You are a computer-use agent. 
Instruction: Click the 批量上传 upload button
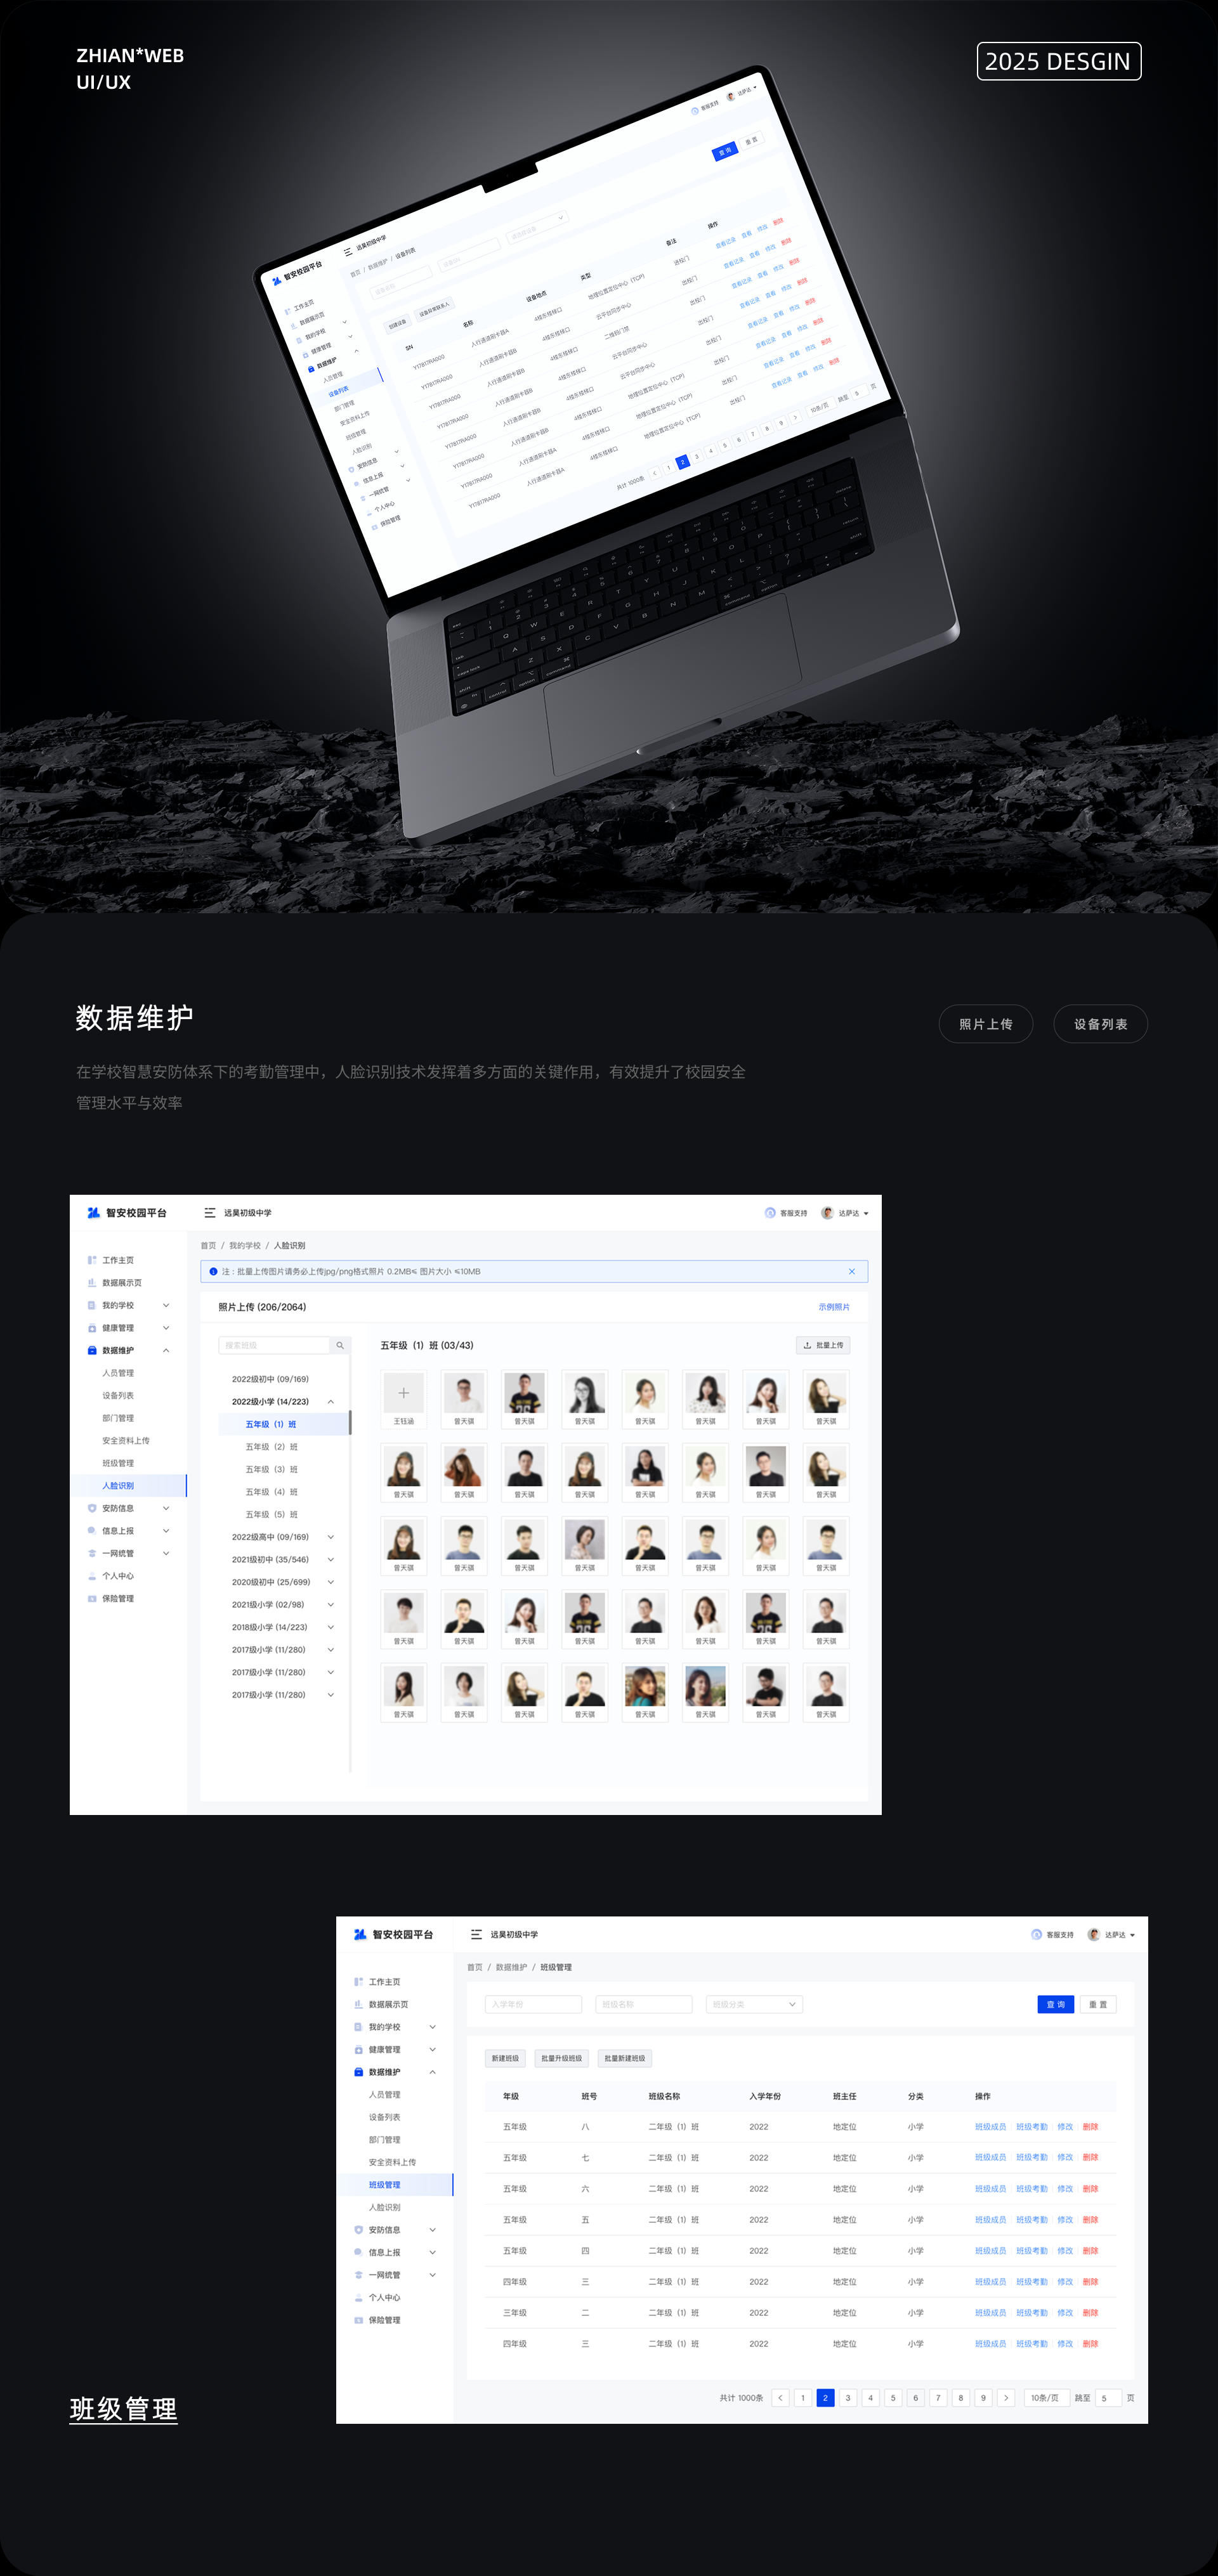[824, 1345]
